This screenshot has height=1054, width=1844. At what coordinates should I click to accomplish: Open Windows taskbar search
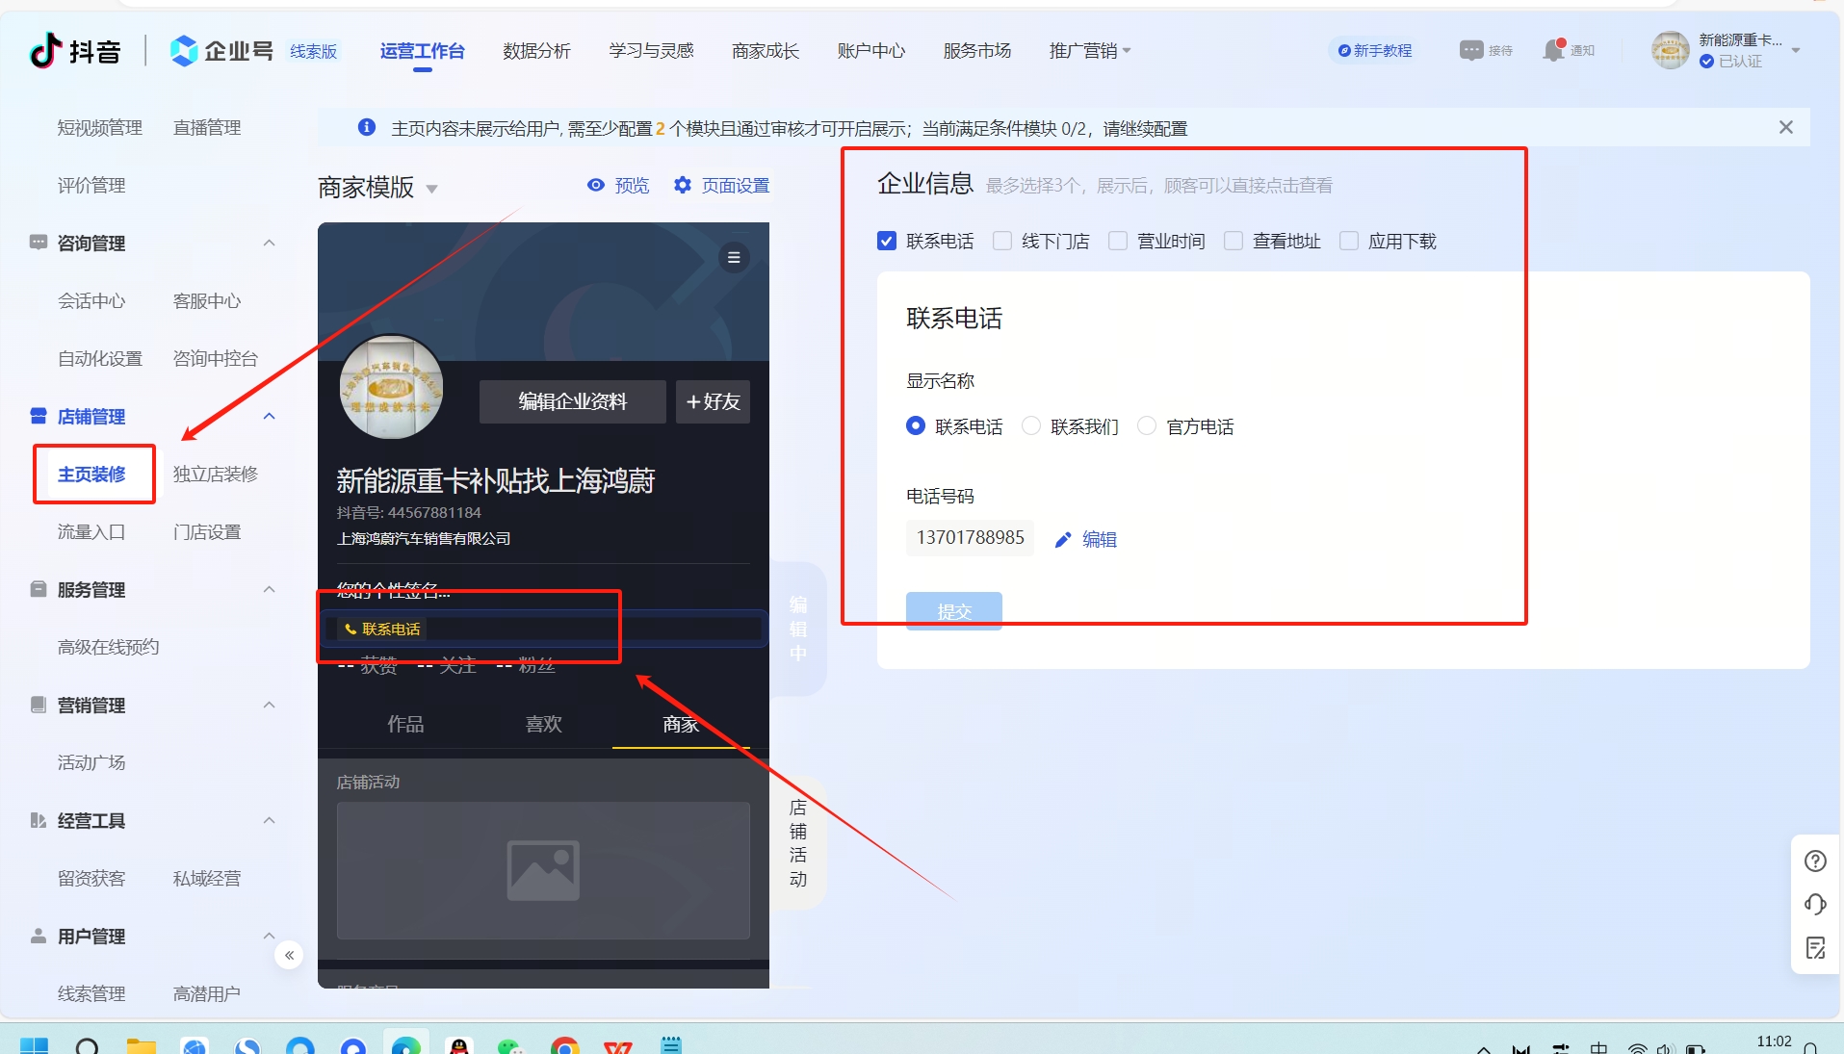(x=87, y=1046)
